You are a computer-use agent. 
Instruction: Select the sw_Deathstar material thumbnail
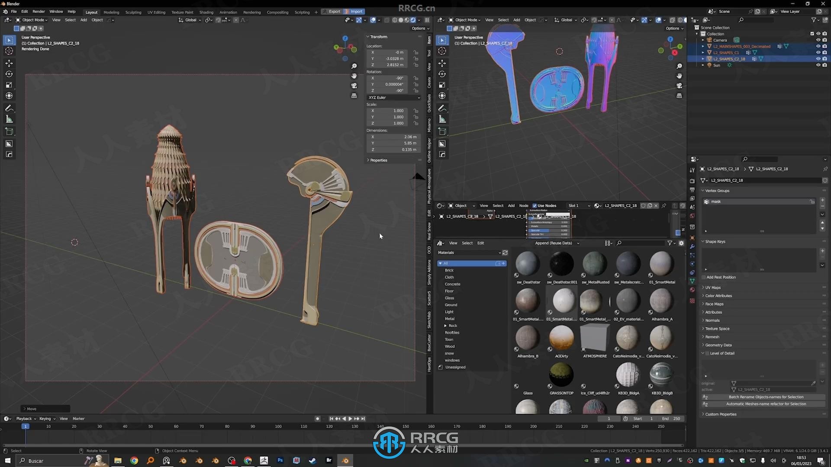(x=528, y=264)
